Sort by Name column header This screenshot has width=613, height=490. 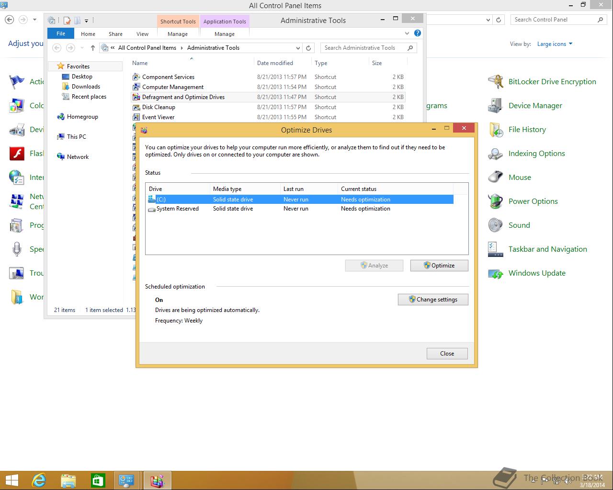point(192,63)
